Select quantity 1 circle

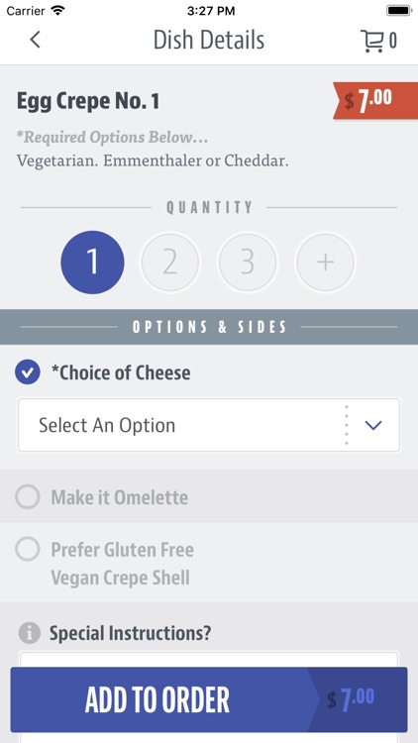point(92,263)
